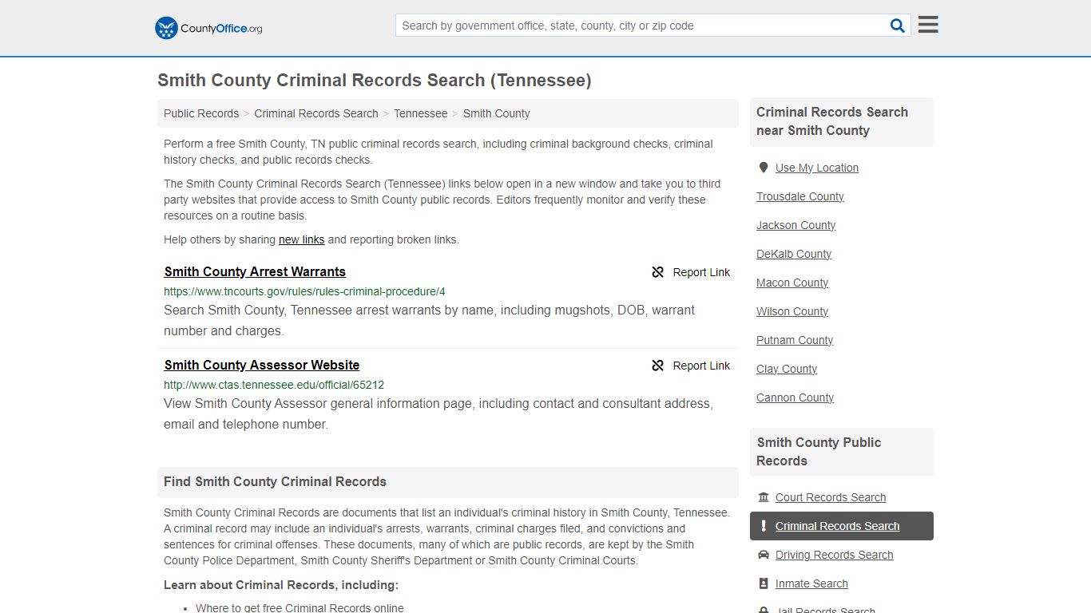Click the CountyOffice.org logo
Viewport: 1091px width, 613px height.
[x=208, y=28]
